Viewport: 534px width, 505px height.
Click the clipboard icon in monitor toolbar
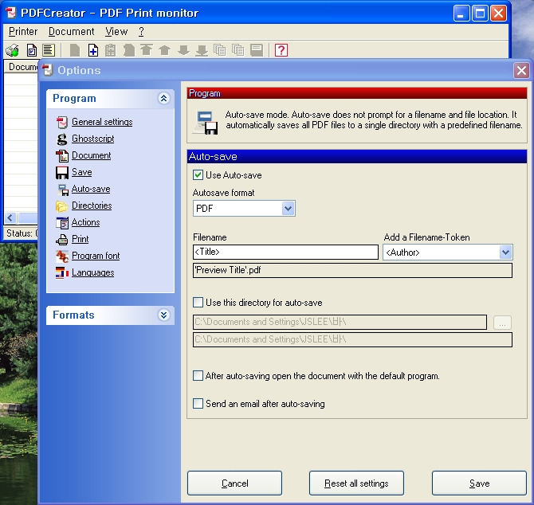[x=110, y=50]
